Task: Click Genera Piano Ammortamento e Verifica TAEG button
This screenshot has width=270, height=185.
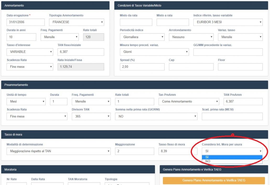Action: tap(214, 180)
